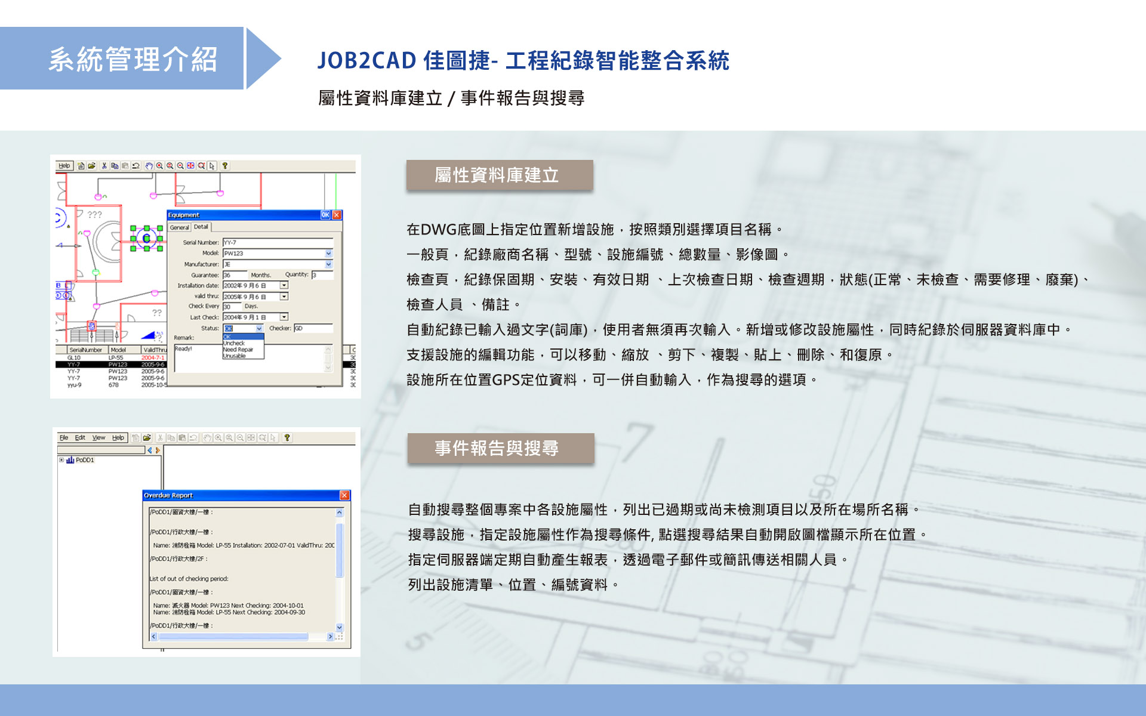Open Help menu in the Equipment screenshot
The width and height of the screenshot is (1146, 716).
(64, 166)
